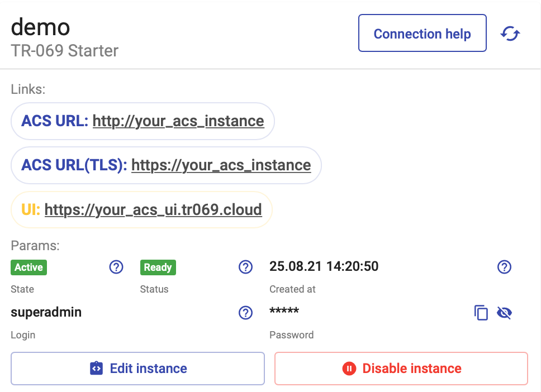This screenshot has height=392, width=541.
Task: Open help for the superadmin Login field
Action: tap(245, 313)
